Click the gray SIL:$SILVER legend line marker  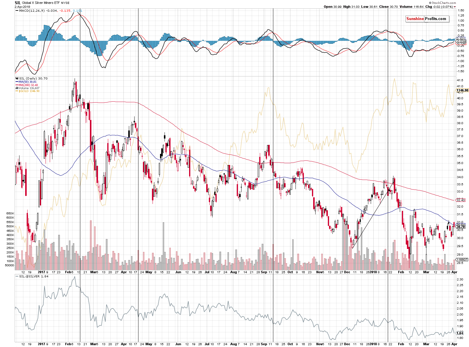(x=17, y=277)
